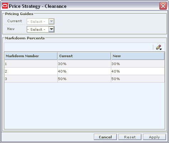The width and height of the screenshot is (169, 143).
Task: Select Markdown Number cell 1
Action: pyautogui.click(x=31, y=64)
